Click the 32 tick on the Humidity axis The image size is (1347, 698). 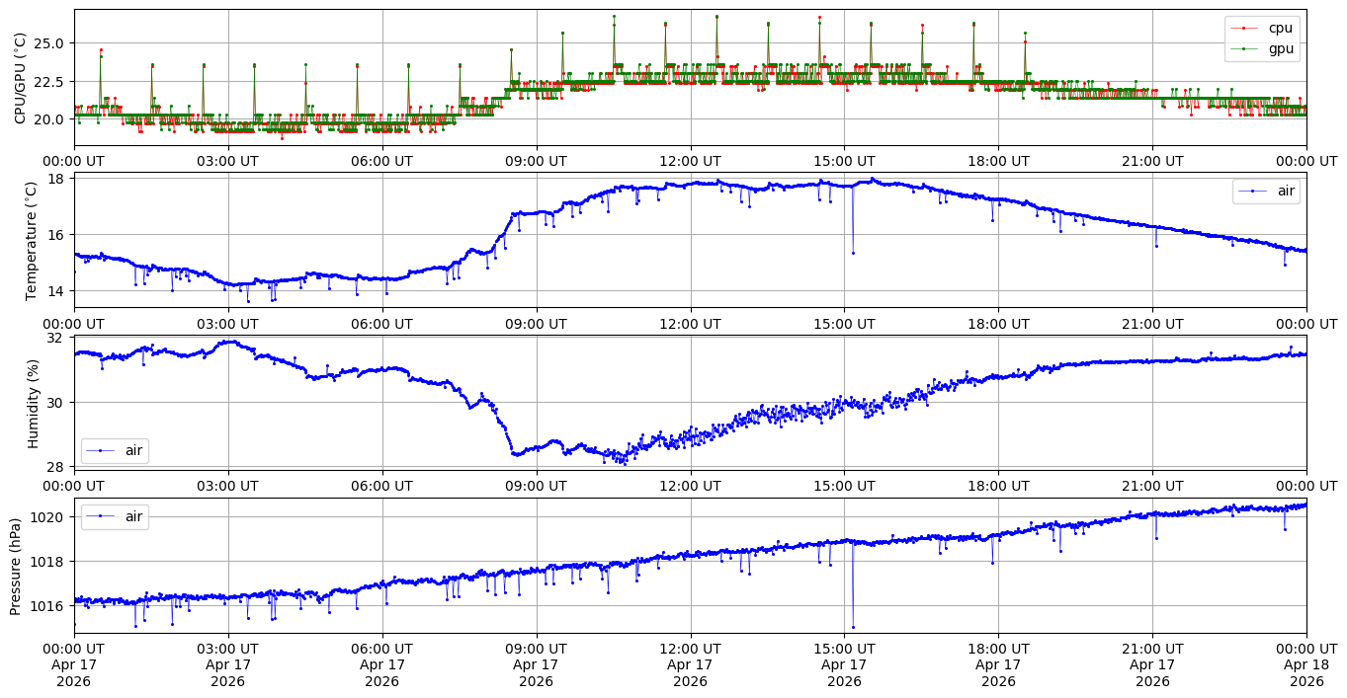pos(57,338)
